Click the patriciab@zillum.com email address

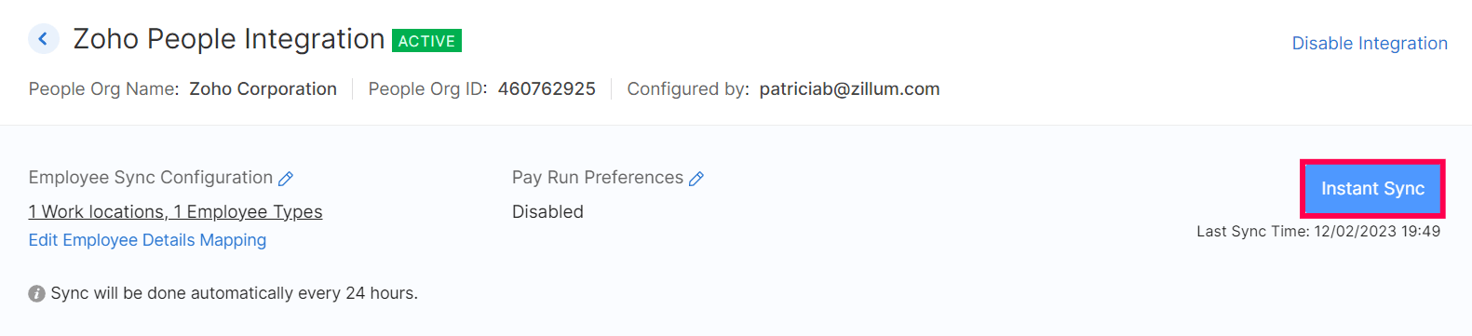click(849, 89)
